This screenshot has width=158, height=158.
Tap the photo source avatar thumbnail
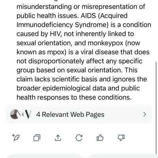click(14, 114)
